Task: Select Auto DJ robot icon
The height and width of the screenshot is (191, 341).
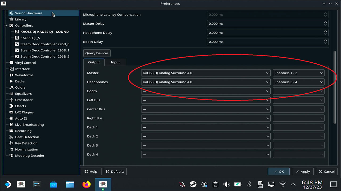Action: pyautogui.click(x=11, y=118)
